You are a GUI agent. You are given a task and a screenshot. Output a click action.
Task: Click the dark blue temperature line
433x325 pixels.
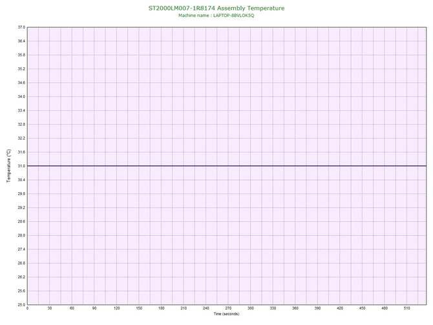coord(226,166)
